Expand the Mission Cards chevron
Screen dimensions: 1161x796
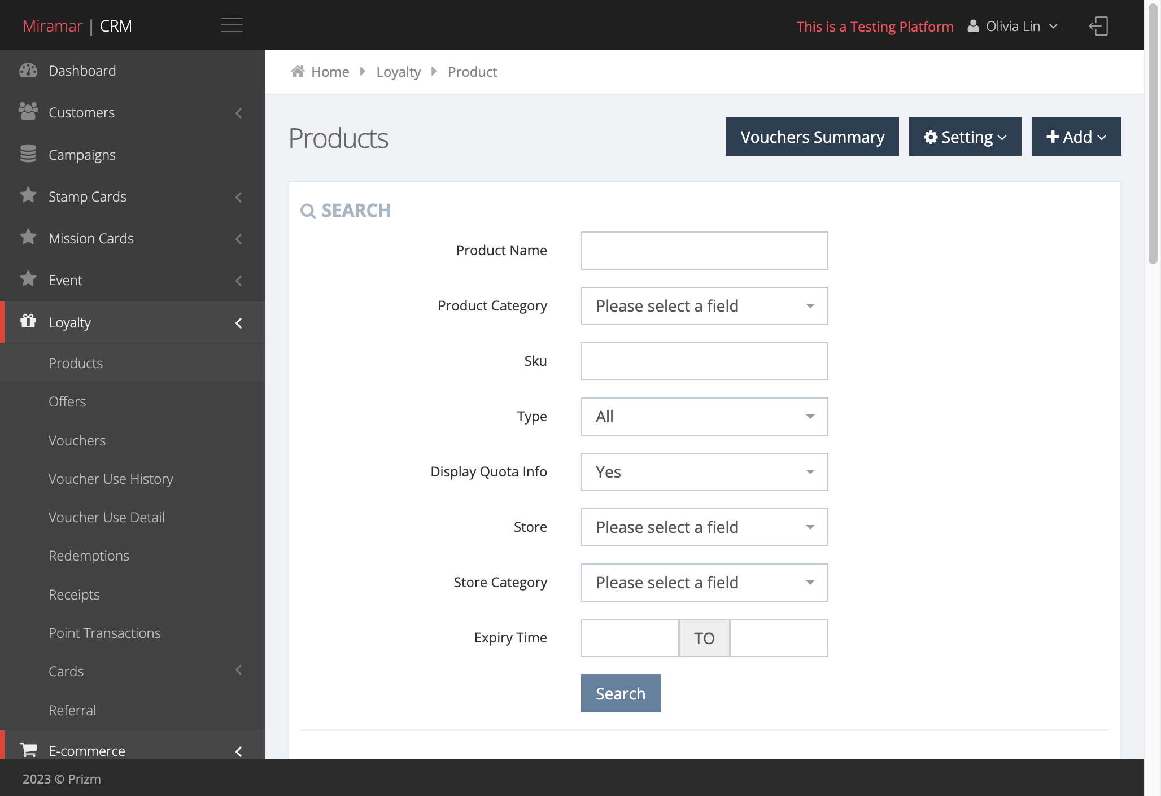coord(239,239)
